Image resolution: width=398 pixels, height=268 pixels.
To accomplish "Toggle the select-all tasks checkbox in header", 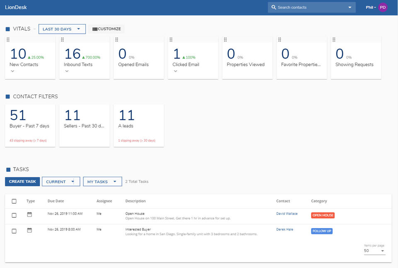I will tap(14, 201).
